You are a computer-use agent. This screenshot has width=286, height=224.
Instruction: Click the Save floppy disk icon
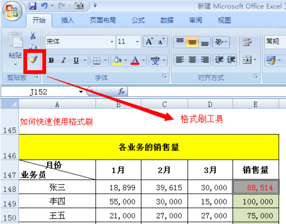(32, 6)
